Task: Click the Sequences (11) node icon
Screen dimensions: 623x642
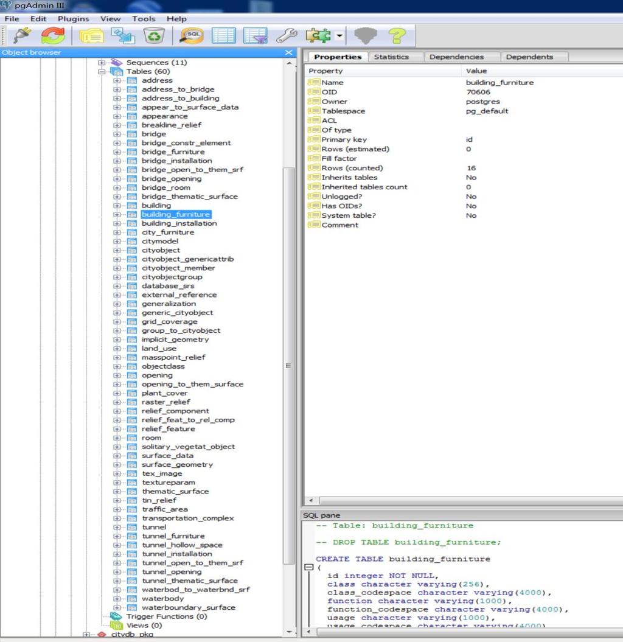Action: click(x=117, y=62)
